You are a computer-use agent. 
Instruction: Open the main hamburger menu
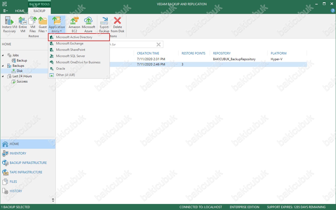click(x=5, y=11)
